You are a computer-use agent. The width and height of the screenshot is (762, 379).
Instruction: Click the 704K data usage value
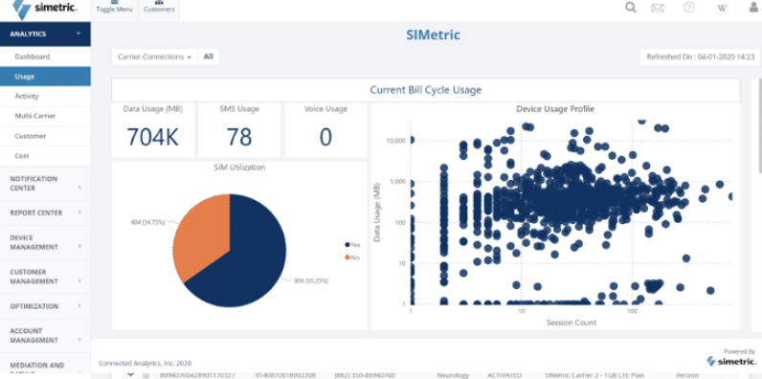[x=153, y=138]
